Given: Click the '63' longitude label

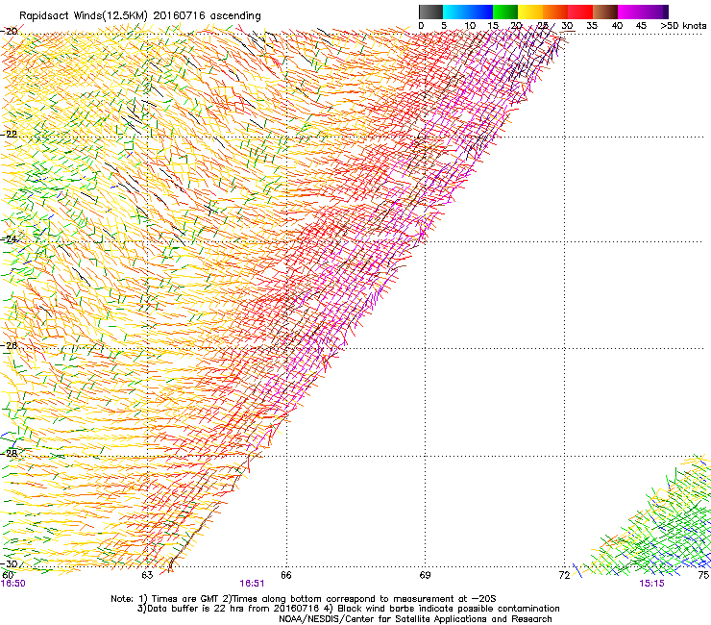Looking at the screenshot, I should tap(147, 576).
